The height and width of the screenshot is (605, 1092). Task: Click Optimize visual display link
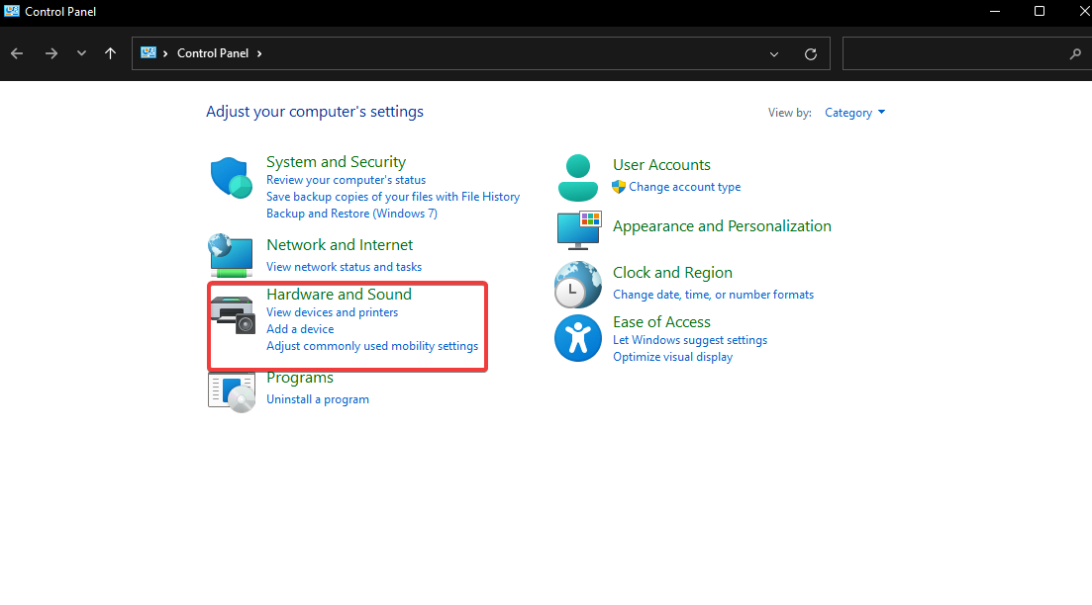[x=673, y=357]
